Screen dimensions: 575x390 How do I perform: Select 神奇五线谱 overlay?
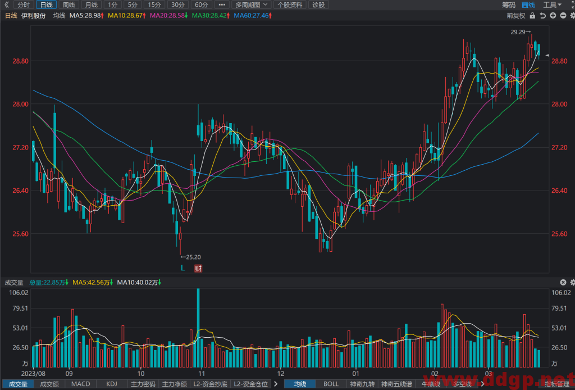click(396, 384)
